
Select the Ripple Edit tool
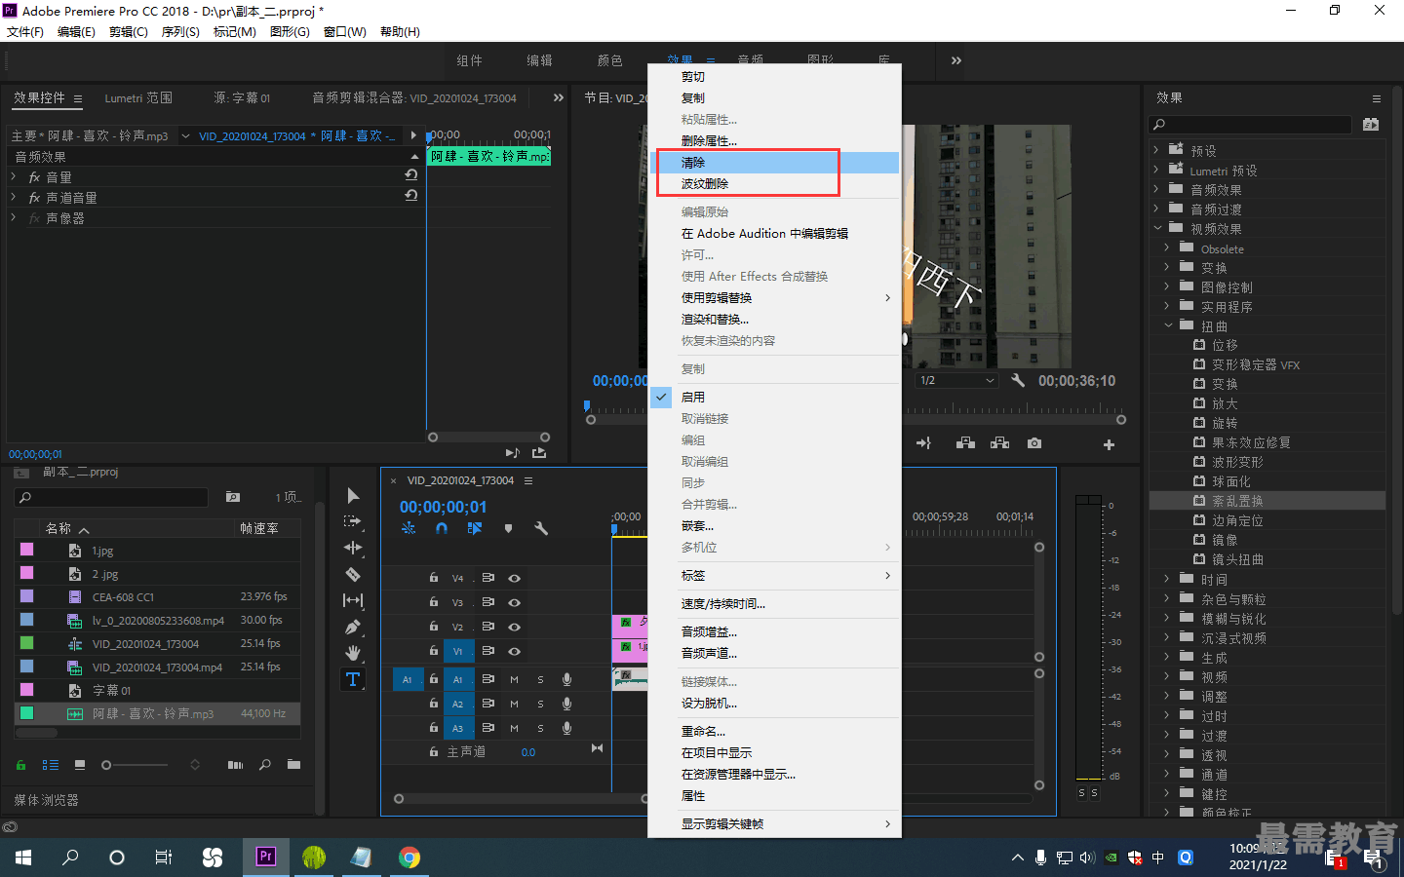[353, 549]
